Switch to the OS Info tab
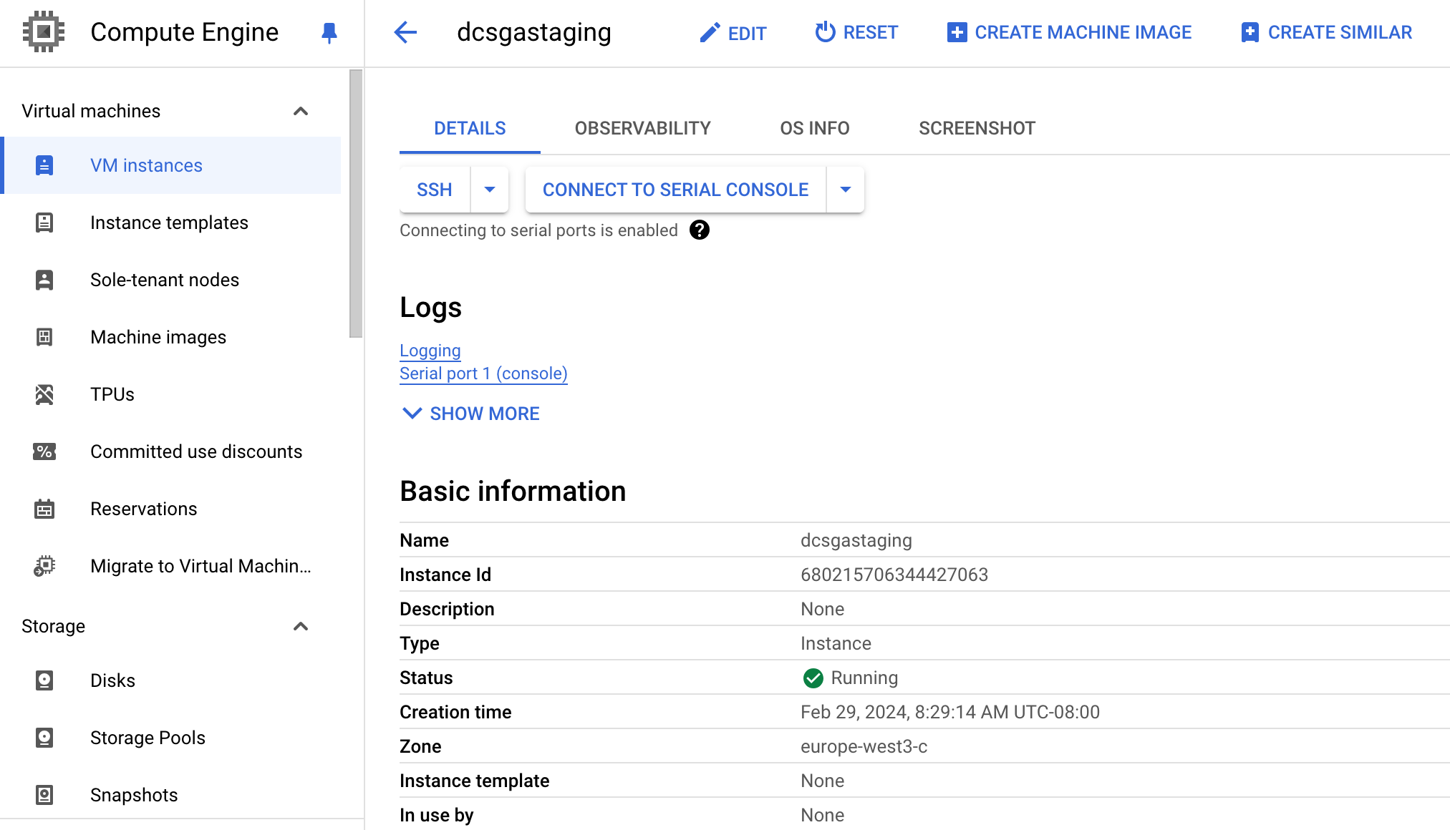 click(813, 127)
